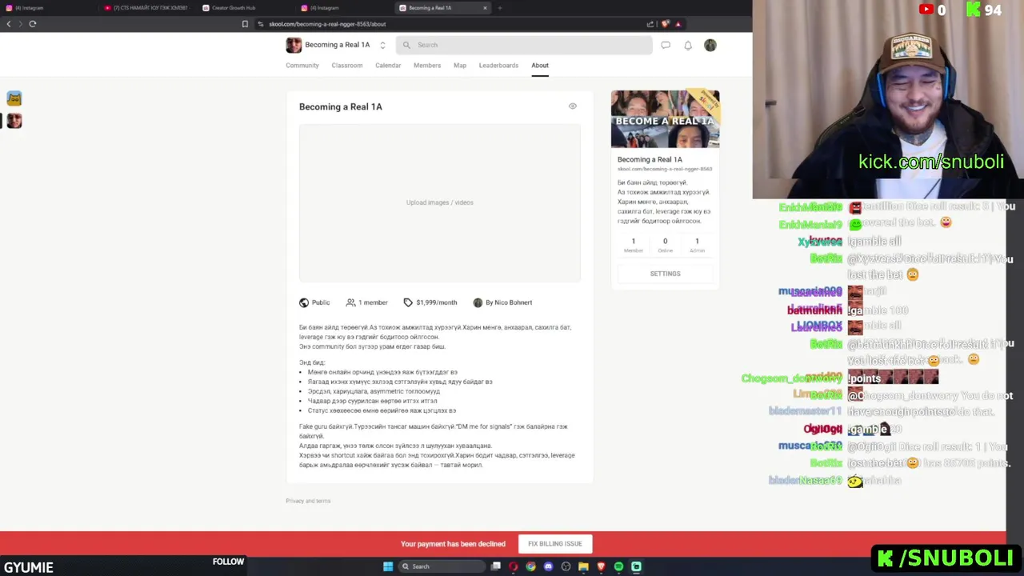This screenshot has width=1024, height=576.
Task: Open the Classroom tab
Action: click(347, 66)
